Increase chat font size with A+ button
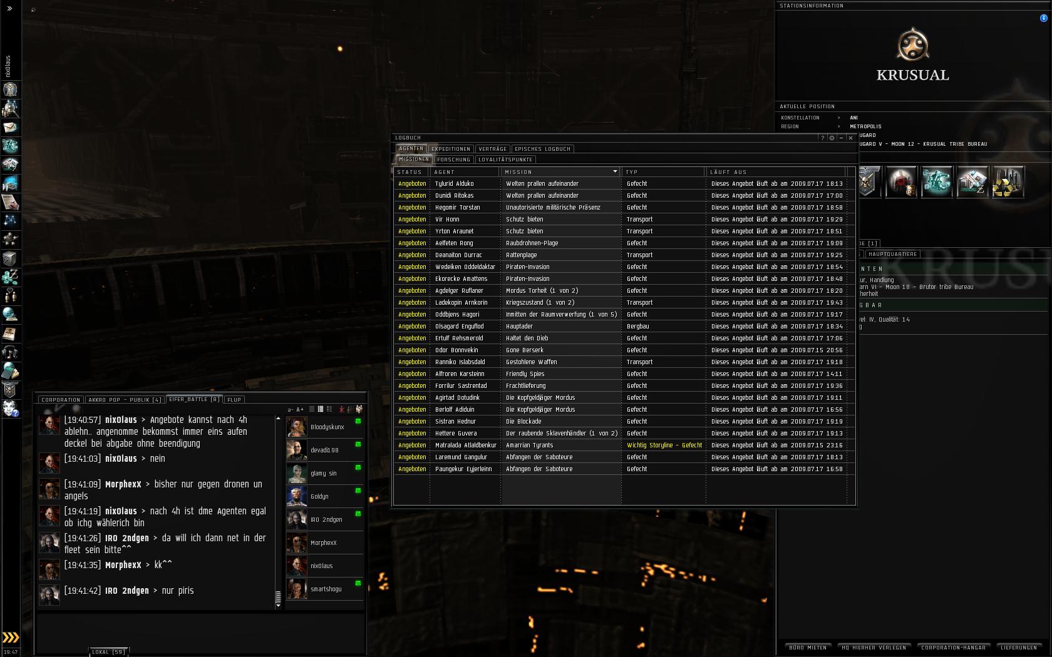Viewport: 1052px width, 657px height. (300, 409)
